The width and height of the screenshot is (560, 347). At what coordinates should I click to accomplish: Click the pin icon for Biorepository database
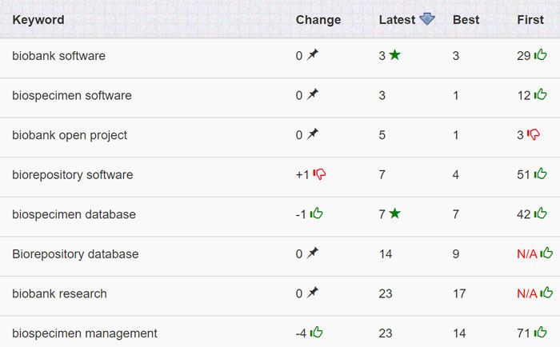click(313, 253)
